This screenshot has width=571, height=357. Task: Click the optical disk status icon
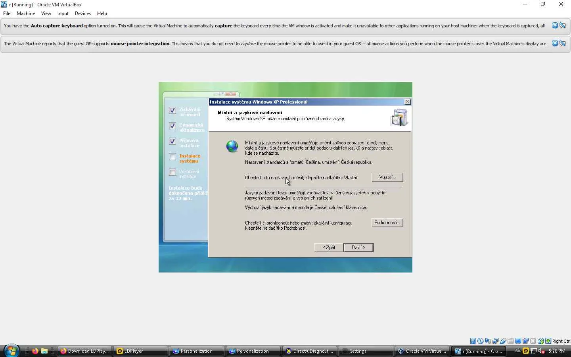pyautogui.click(x=480, y=341)
